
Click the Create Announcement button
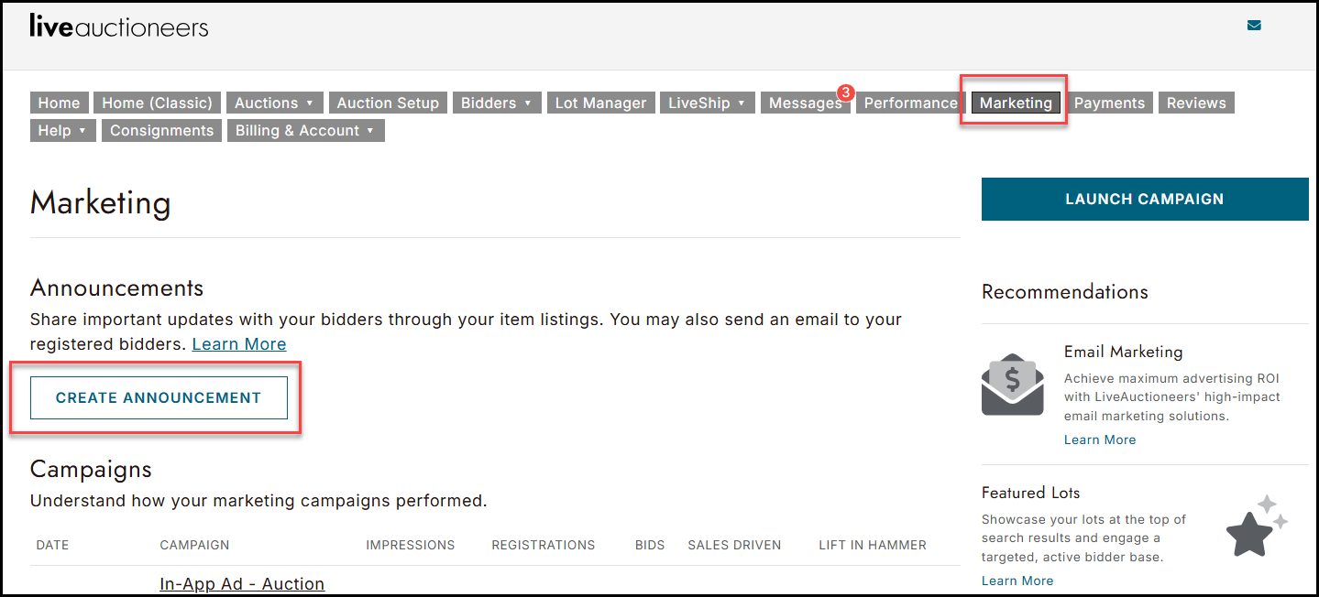click(159, 397)
